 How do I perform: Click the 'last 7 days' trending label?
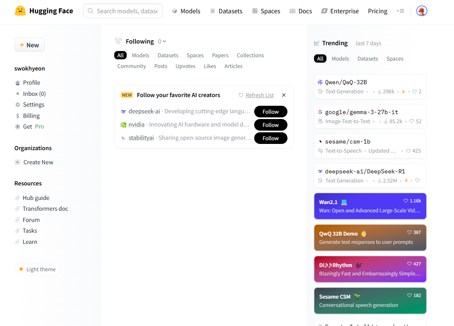click(x=368, y=44)
